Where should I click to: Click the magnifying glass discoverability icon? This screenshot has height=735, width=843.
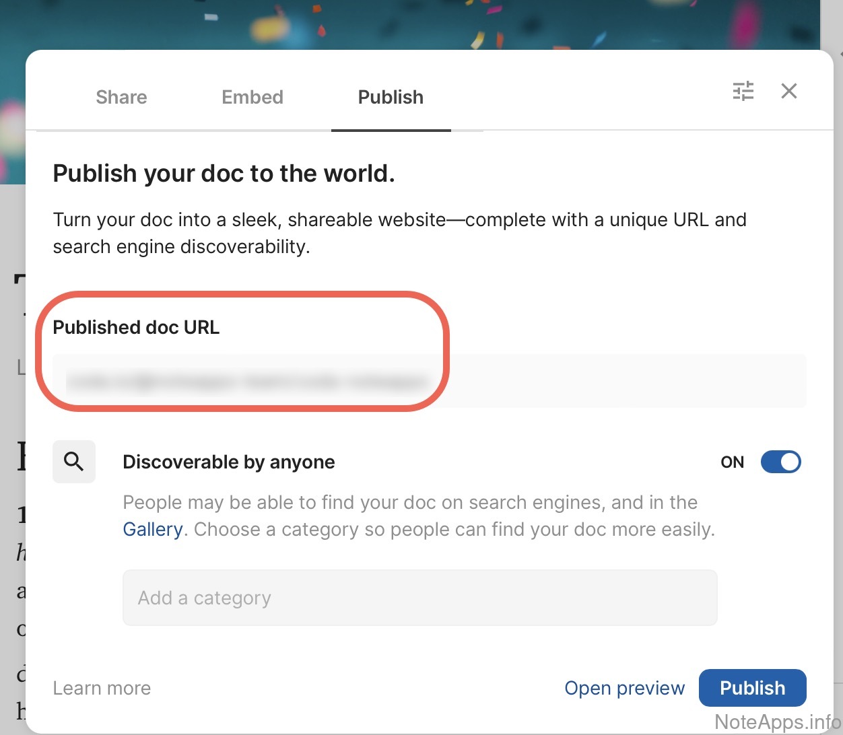point(74,462)
